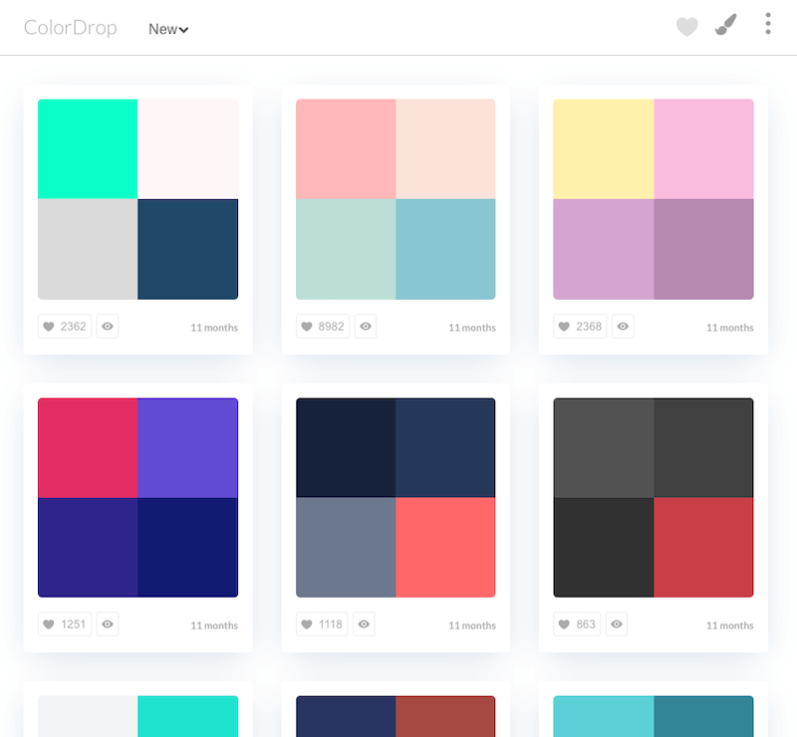797x737 pixels.
Task: Select the hot pink-red swatch
Action: point(88,448)
